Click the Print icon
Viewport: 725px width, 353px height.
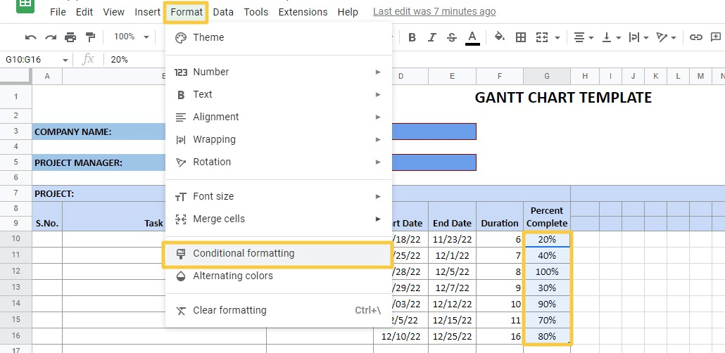point(70,37)
